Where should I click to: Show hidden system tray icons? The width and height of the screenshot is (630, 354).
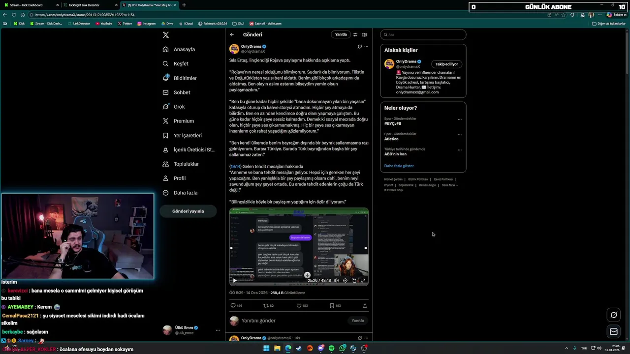click(x=567, y=348)
